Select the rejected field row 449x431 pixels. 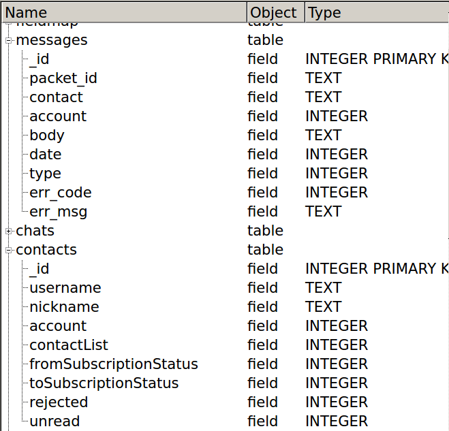(59, 402)
